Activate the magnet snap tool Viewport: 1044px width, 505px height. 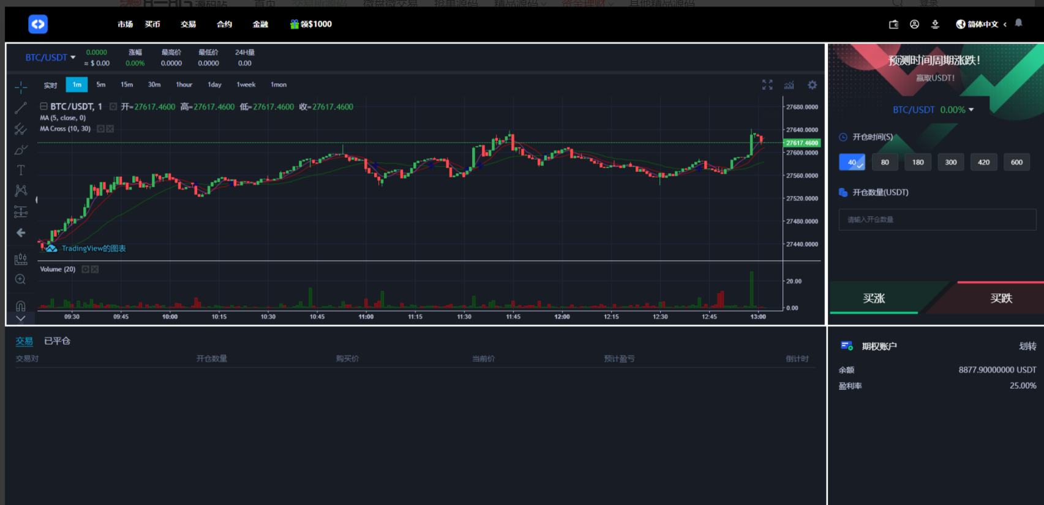[x=21, y=305]
